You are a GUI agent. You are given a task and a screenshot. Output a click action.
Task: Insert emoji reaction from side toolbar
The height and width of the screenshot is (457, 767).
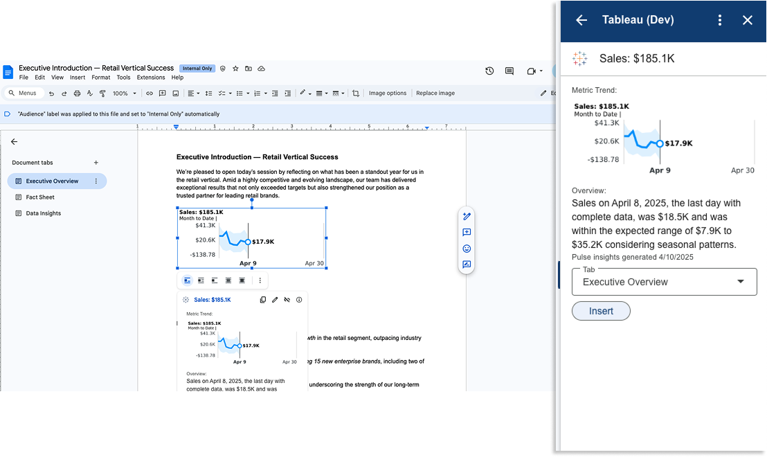467,249
